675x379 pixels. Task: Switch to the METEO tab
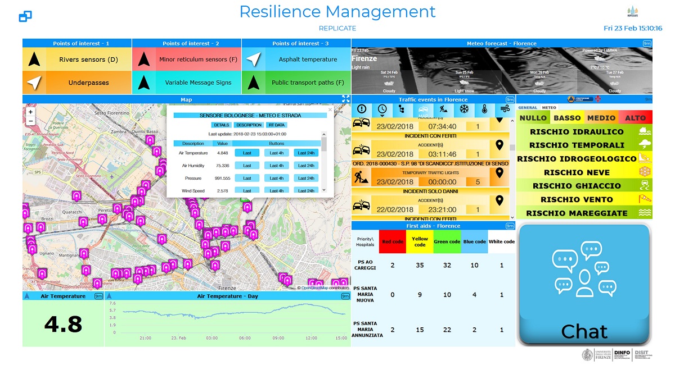pos(548,108)
